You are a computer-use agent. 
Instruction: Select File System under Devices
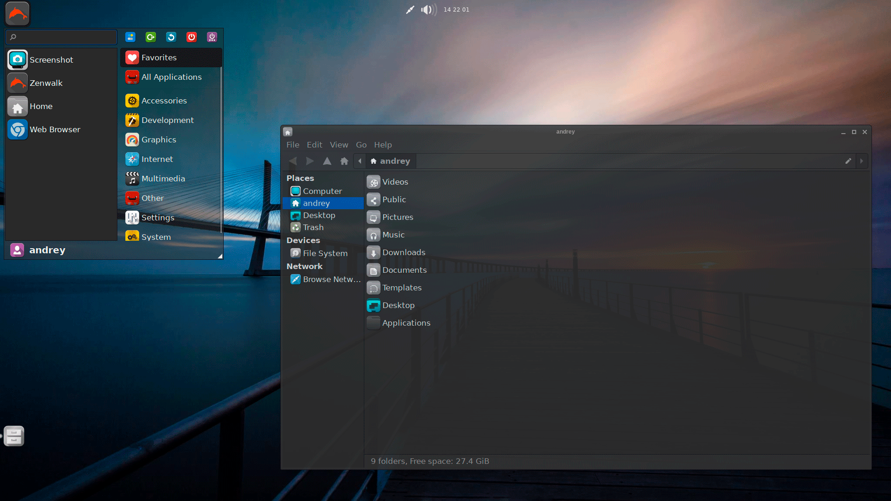coord(325,253)
